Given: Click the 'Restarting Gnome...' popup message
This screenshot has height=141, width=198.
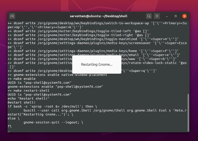Looking at the screenshot, I should tap(97, 65).
